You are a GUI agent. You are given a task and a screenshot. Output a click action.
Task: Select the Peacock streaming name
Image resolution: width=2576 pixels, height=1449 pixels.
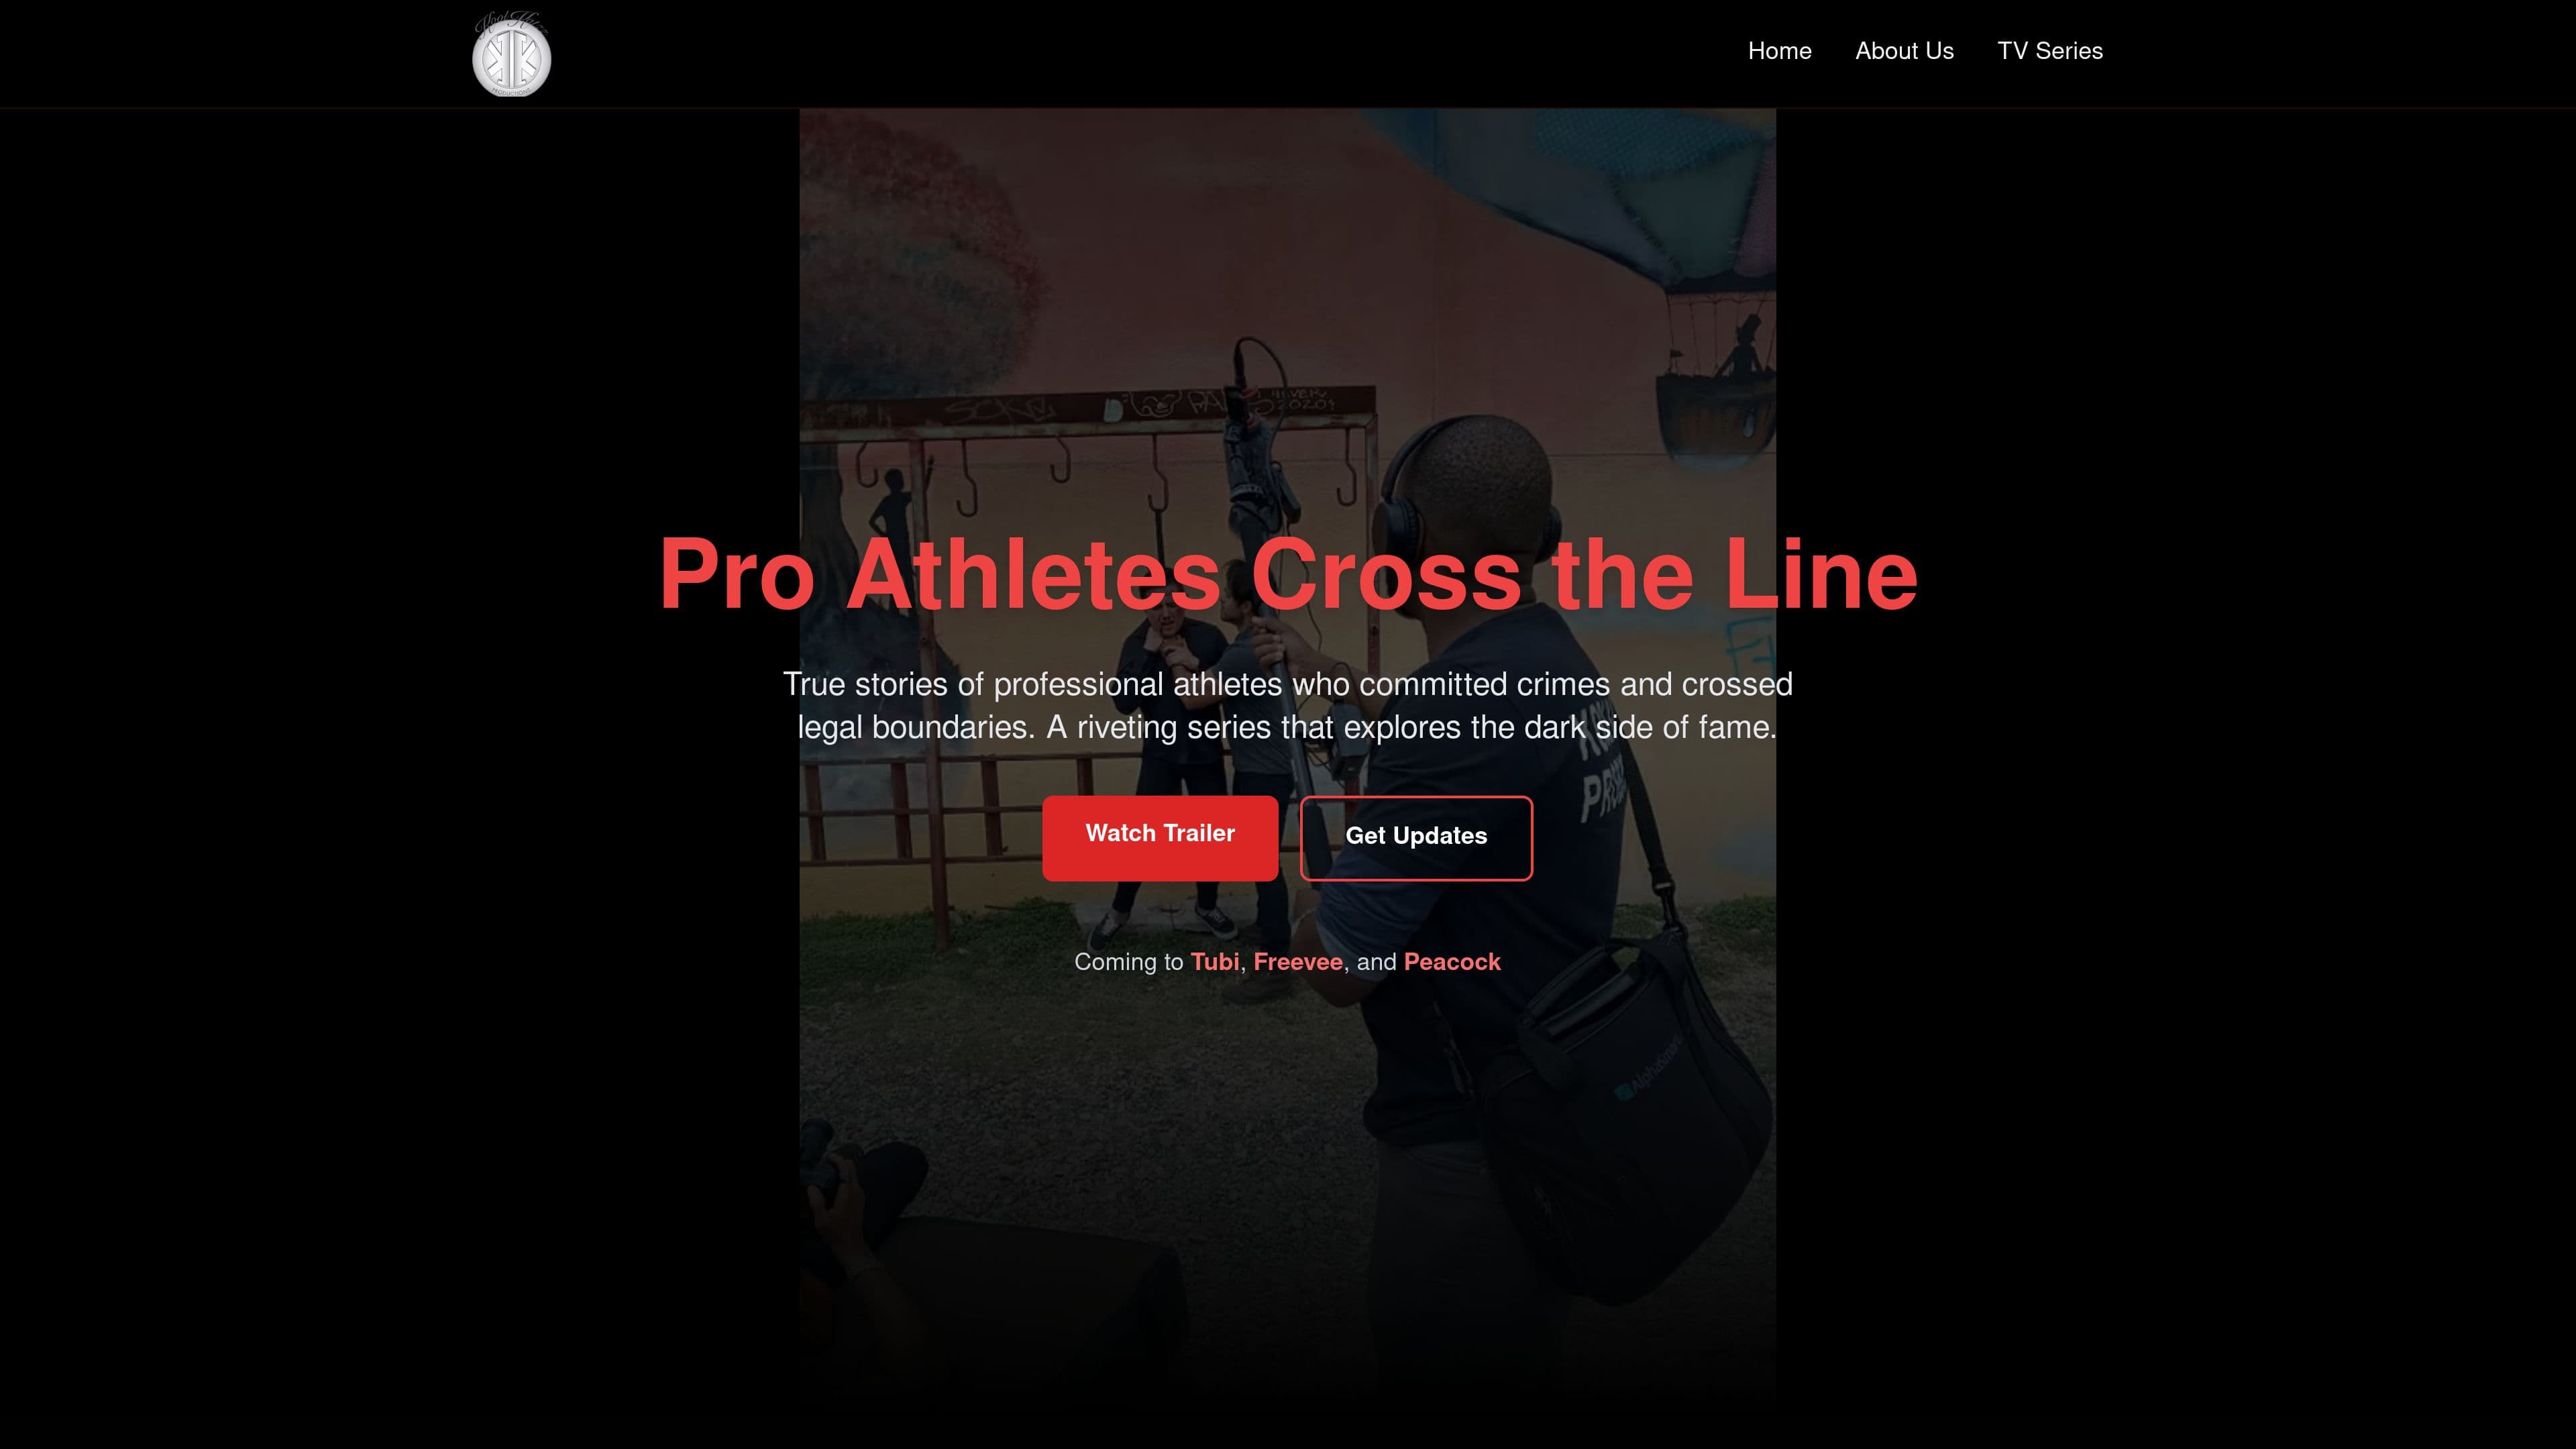(1452, 962)
